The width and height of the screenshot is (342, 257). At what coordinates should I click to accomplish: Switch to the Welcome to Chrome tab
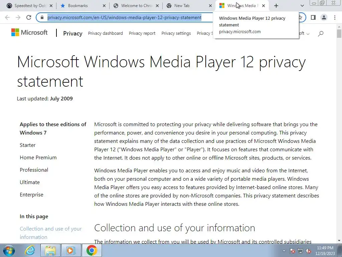(137, 6)
